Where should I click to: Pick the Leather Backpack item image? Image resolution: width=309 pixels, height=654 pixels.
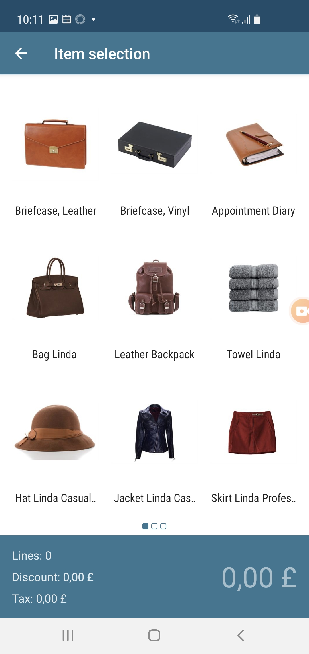[x=154, y=287]
